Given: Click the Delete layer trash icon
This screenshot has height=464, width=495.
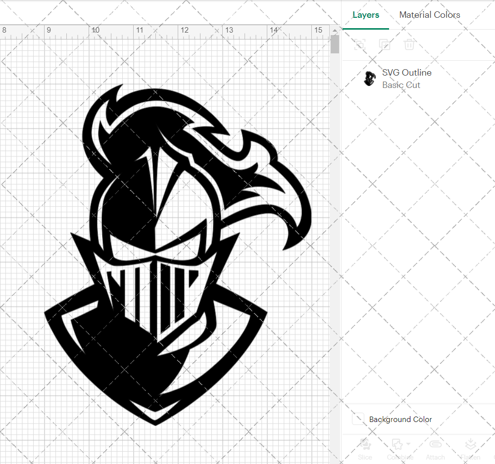Looking at the screenshot, I should coord(409,44).
